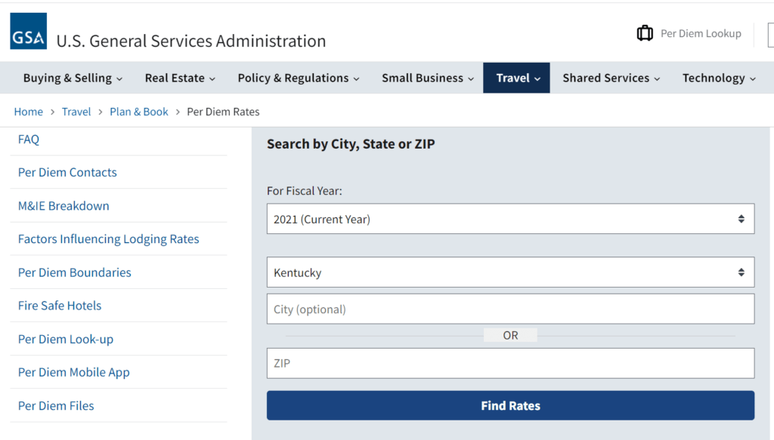The width and height of the screenshot is (774, 440).
Task: Open Per Diem Files link
Action: (x=56, y=405)
